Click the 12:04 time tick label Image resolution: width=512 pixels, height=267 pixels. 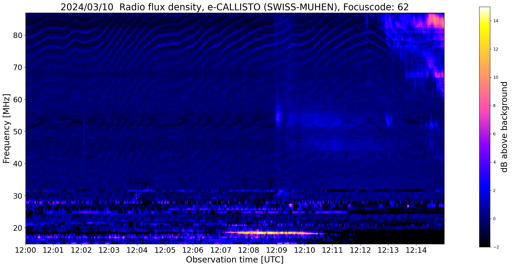[x=137, y=250]
